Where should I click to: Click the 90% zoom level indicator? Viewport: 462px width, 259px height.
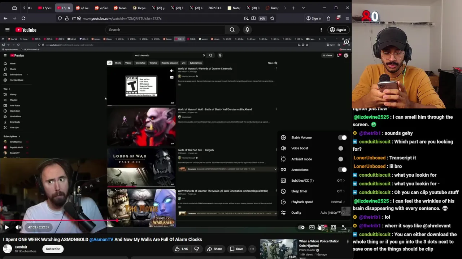262,18
